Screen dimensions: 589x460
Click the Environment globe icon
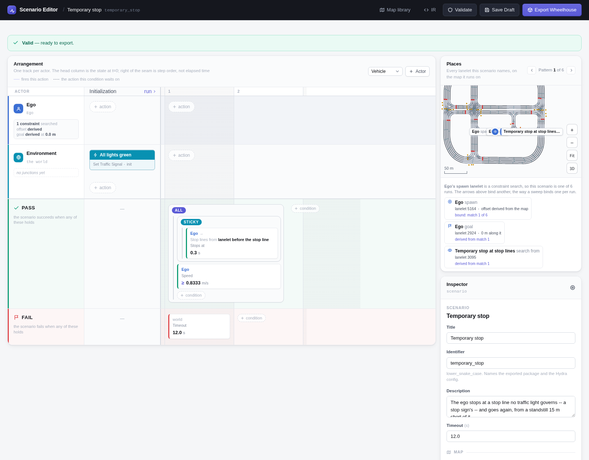tap(18, 157)
